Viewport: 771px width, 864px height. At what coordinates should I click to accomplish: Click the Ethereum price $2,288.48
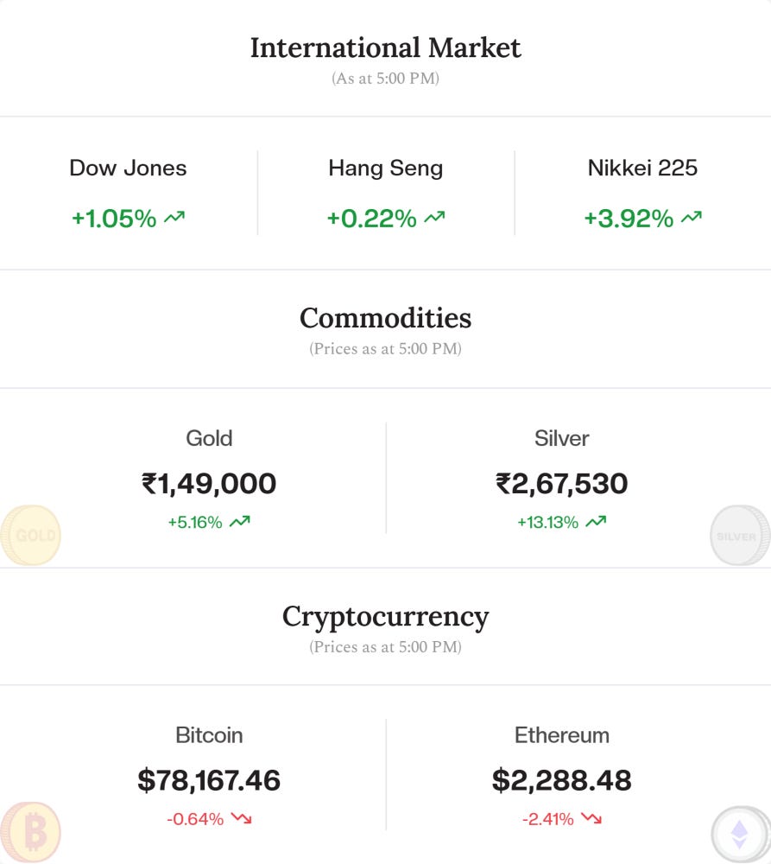(x=561, y=780)
